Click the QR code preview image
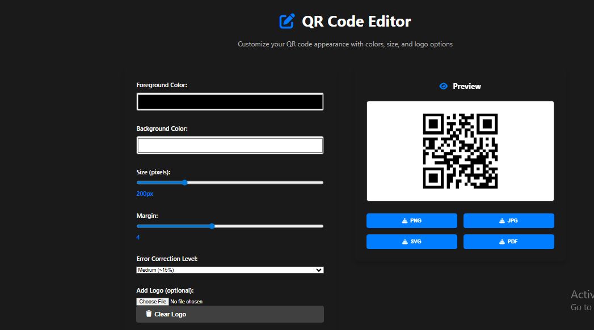Image resolution: width=594 pixels, height=330 pixels. [x=460, y=151]
